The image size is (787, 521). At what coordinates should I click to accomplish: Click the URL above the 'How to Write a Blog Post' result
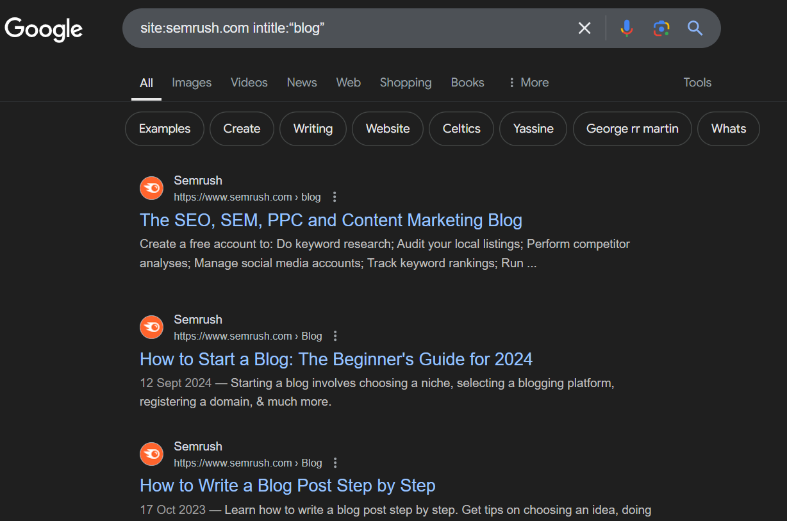coord(248,463)
